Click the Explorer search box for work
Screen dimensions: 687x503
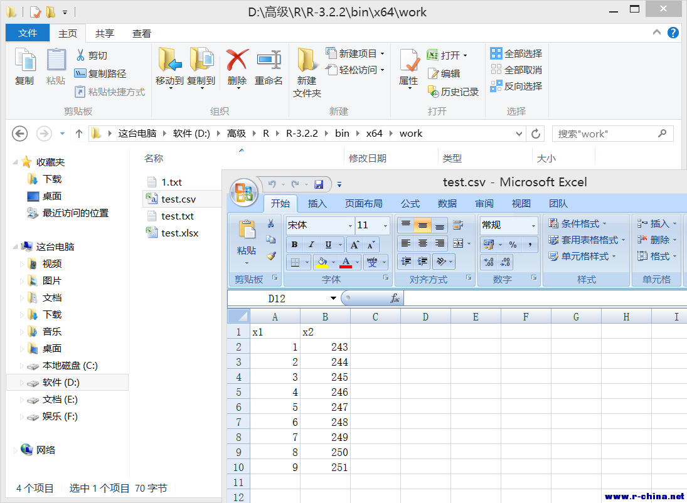(x=612, y=134)
